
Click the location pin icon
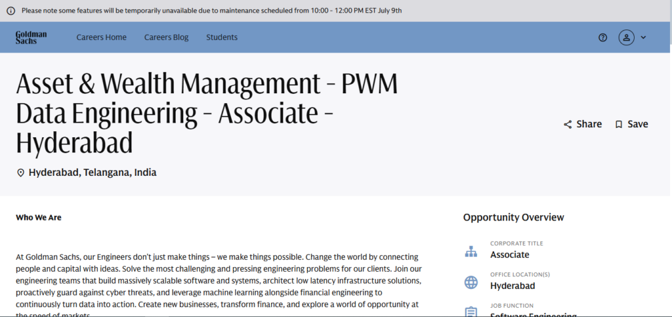[20, 173]
